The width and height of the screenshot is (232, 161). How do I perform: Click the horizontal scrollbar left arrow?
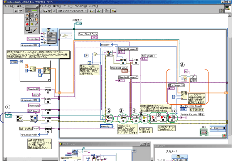tap(5, 159)
